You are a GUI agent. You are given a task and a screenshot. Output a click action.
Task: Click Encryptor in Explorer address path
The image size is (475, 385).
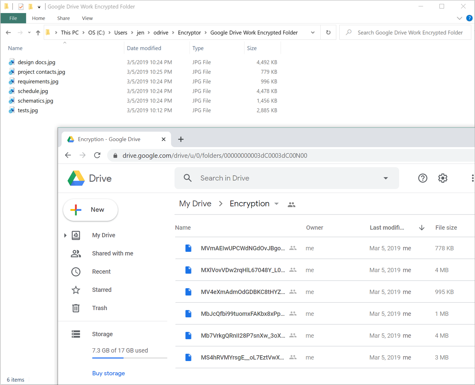pyautogui.click(x=189, y=32)
